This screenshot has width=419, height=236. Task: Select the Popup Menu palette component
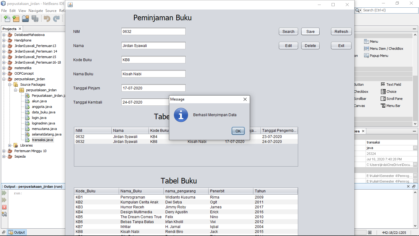378,55
